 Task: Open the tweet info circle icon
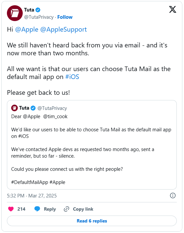[x=172, y=195]
